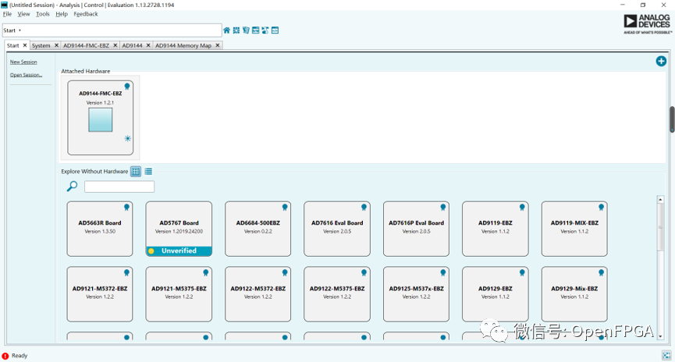Click the ribbon badge on AD6684-500EBZ card
This screenshot has height=362, width=675.
[285, 208]
